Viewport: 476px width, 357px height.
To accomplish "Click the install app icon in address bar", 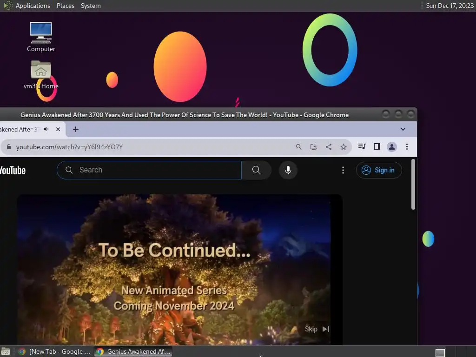I will point(314,147).
